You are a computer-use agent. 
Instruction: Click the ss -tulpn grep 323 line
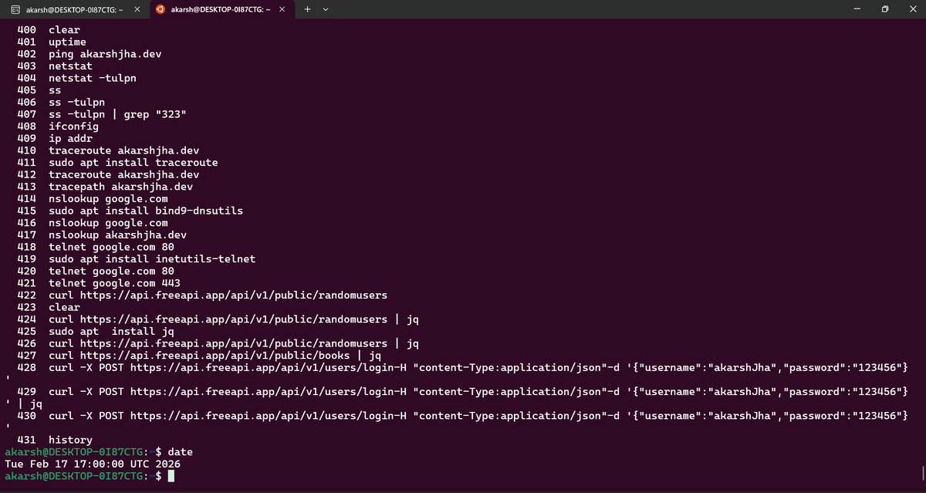tap(102, 114)
